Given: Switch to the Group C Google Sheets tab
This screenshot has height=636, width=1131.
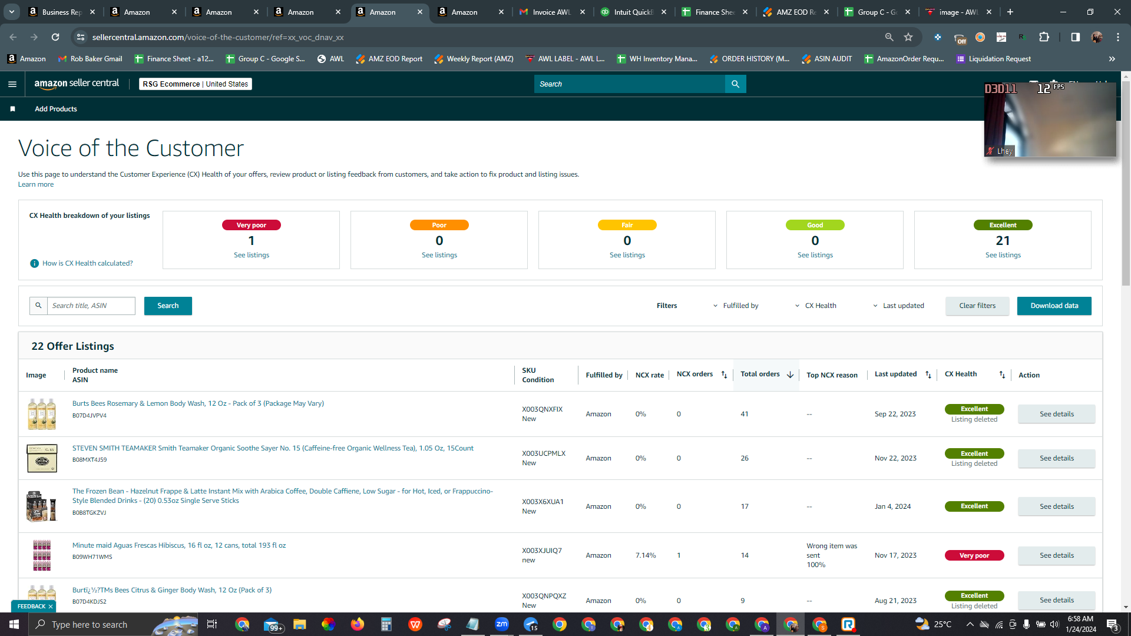Looking at the screenshot, I should [x=878, y=12].
